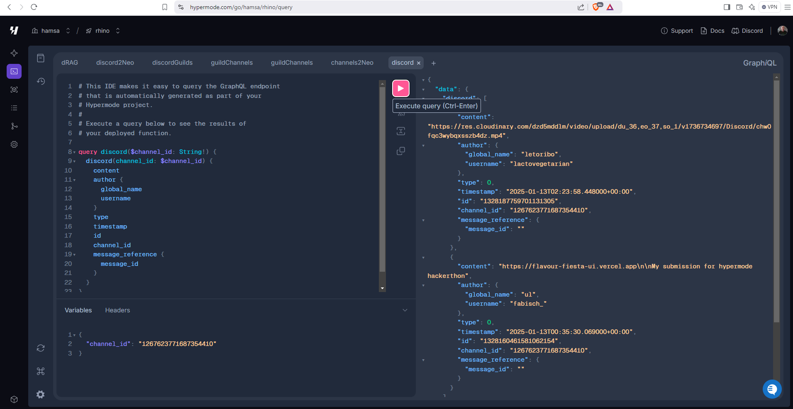Open the scan-frame icon in the left sidebar
The height and width of the screenshot is (409, 793).
click(x=14, y=90)
